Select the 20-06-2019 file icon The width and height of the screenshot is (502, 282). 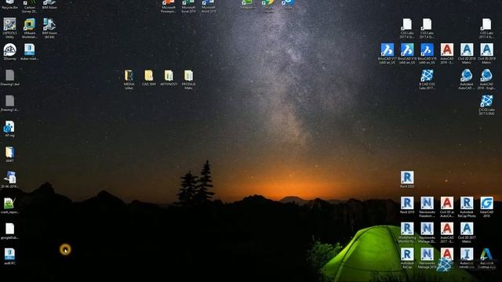click(9, 180)
